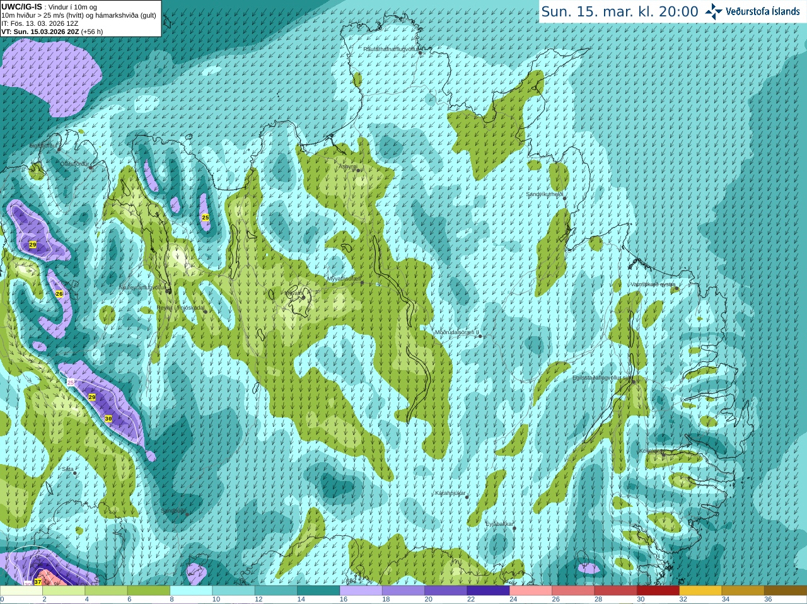Select the 8–10 m/s light cyan legend color

tap(191, 591)
